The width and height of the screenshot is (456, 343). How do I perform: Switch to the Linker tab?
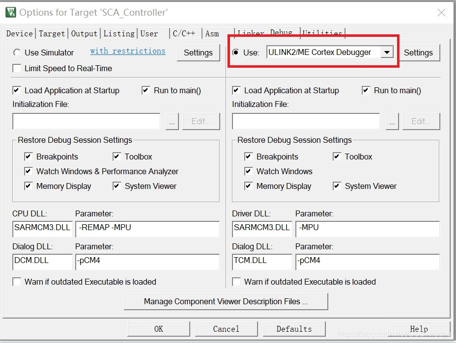coord(251,32)
